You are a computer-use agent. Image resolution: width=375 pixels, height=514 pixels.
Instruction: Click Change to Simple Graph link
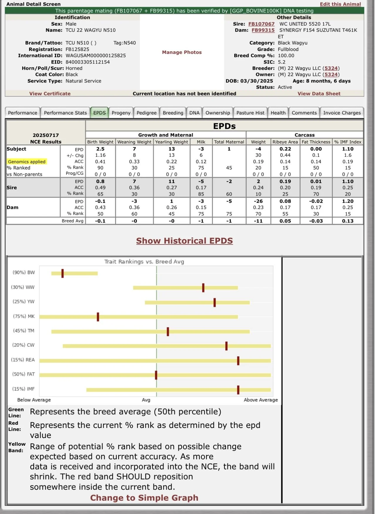pyautogui.click(x=144, y=498)
